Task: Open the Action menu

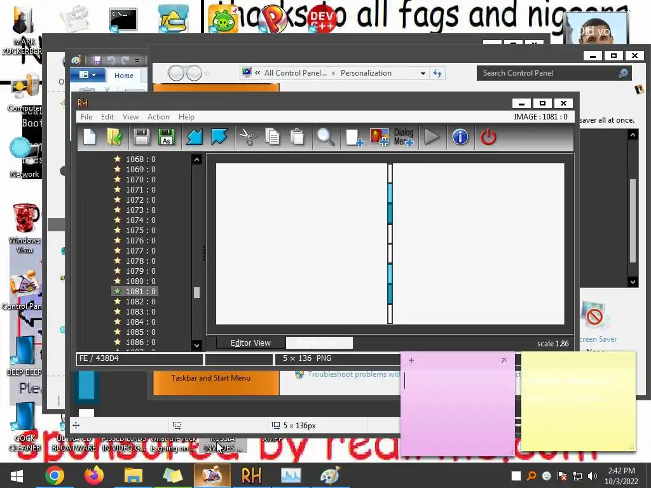Action: (158, 117)
